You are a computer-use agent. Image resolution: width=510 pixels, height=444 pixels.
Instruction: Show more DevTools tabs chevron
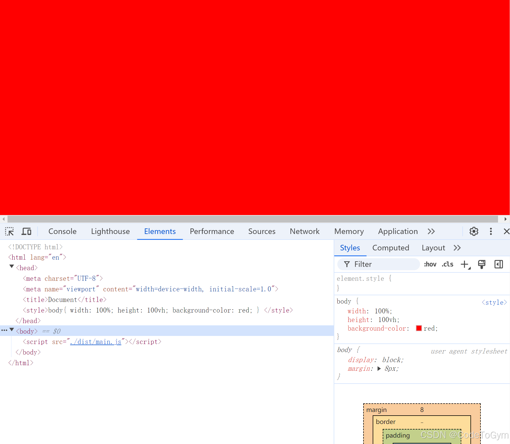pos(431,231)
